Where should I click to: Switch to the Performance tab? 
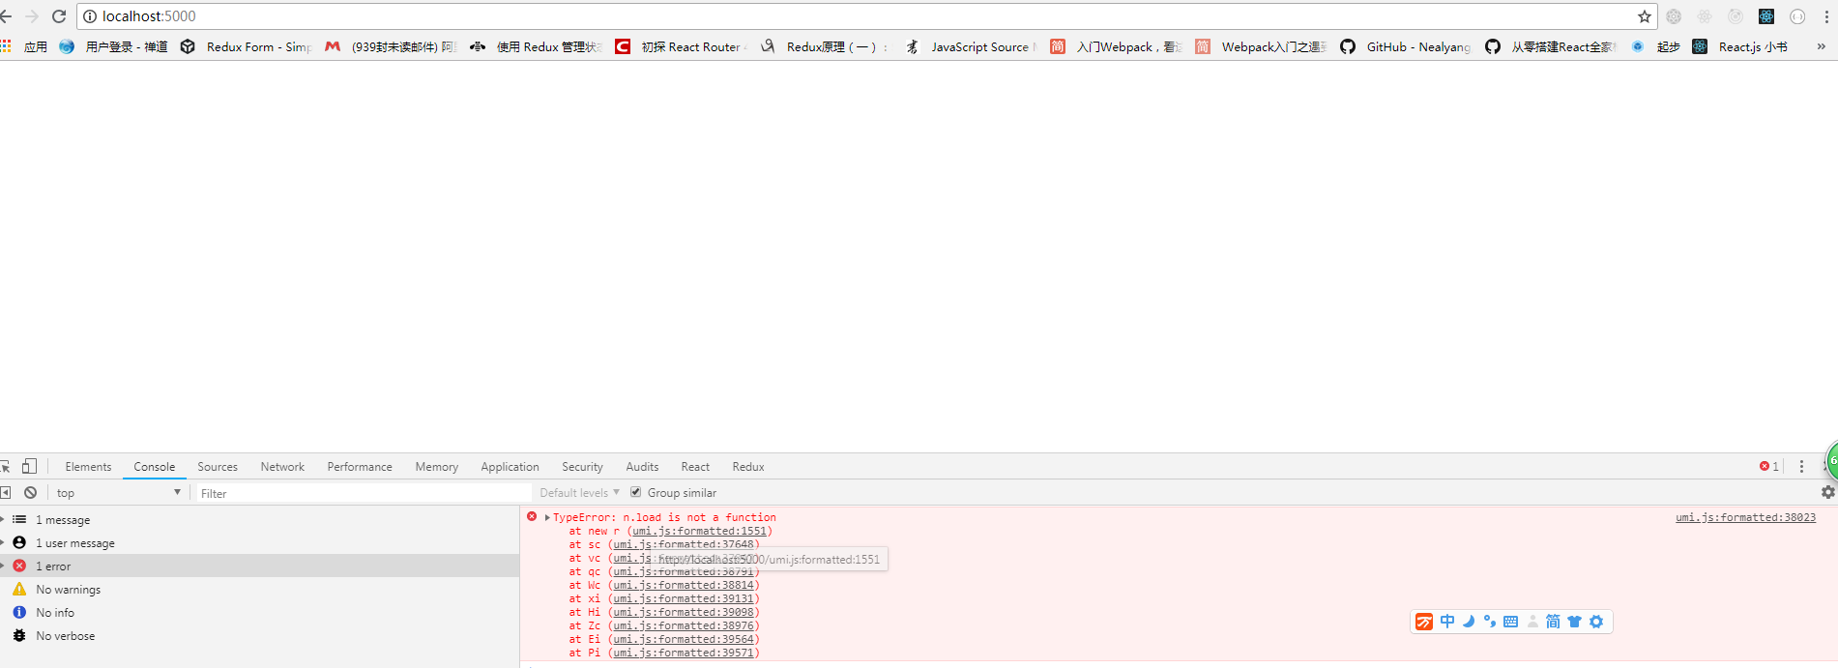(360, 467)
